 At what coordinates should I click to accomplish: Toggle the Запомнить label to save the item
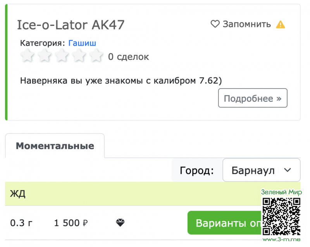tap(246, 24)
